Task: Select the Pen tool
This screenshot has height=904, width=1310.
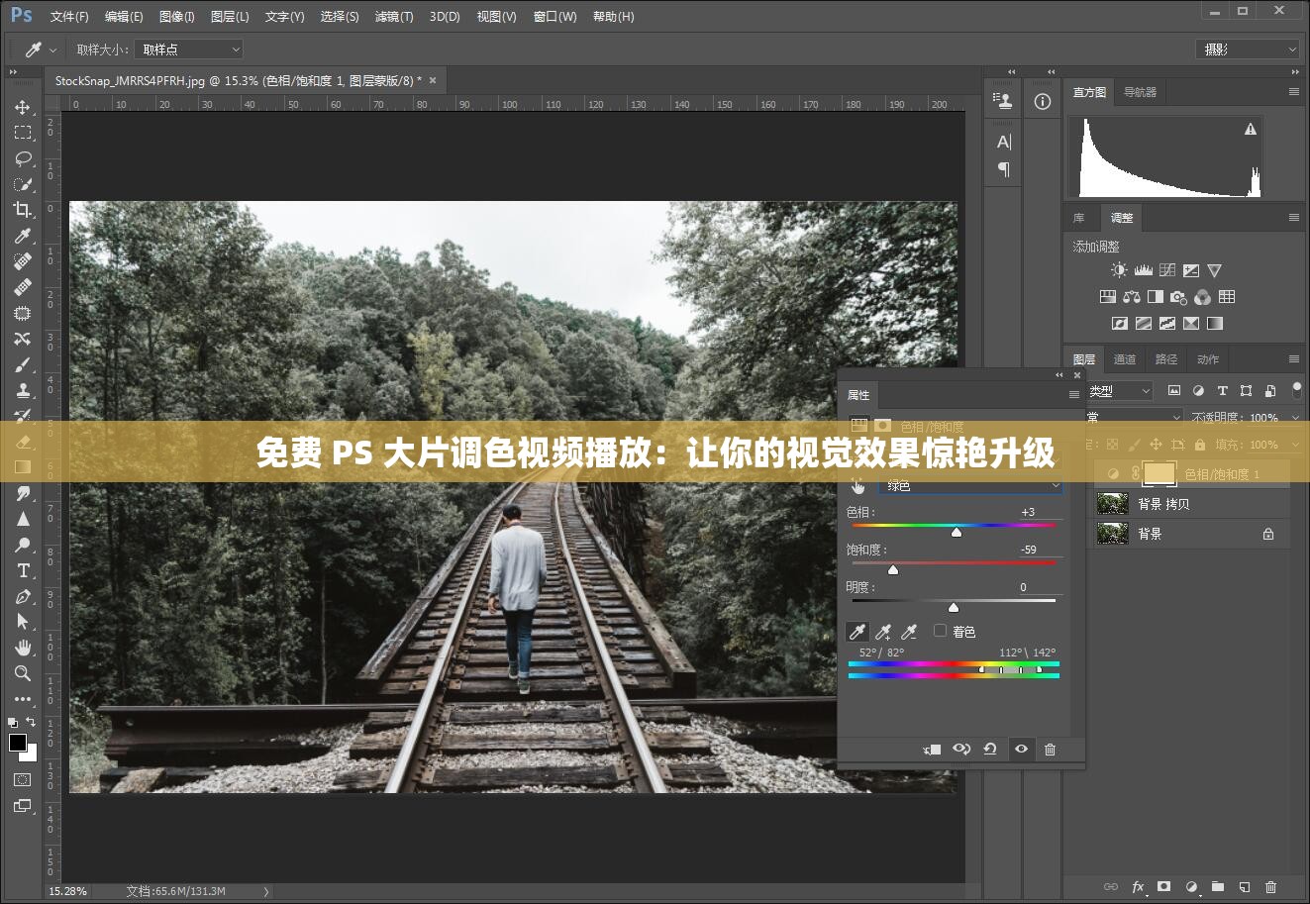Action: point(22,596)
